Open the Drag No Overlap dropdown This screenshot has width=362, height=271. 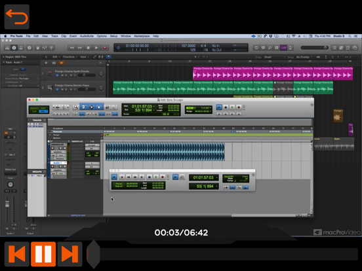[x=304, y=57]
